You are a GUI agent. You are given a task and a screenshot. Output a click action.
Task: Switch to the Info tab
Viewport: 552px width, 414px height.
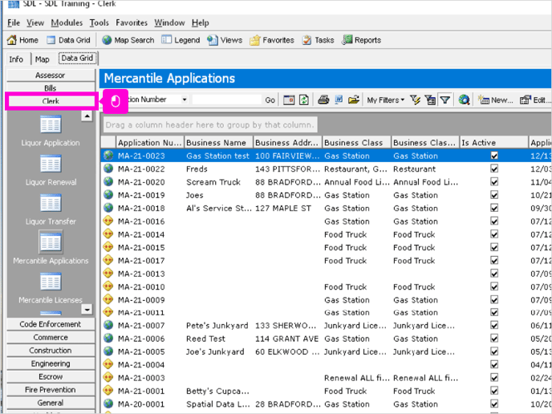pyautogui.click(x=16, y=59)
